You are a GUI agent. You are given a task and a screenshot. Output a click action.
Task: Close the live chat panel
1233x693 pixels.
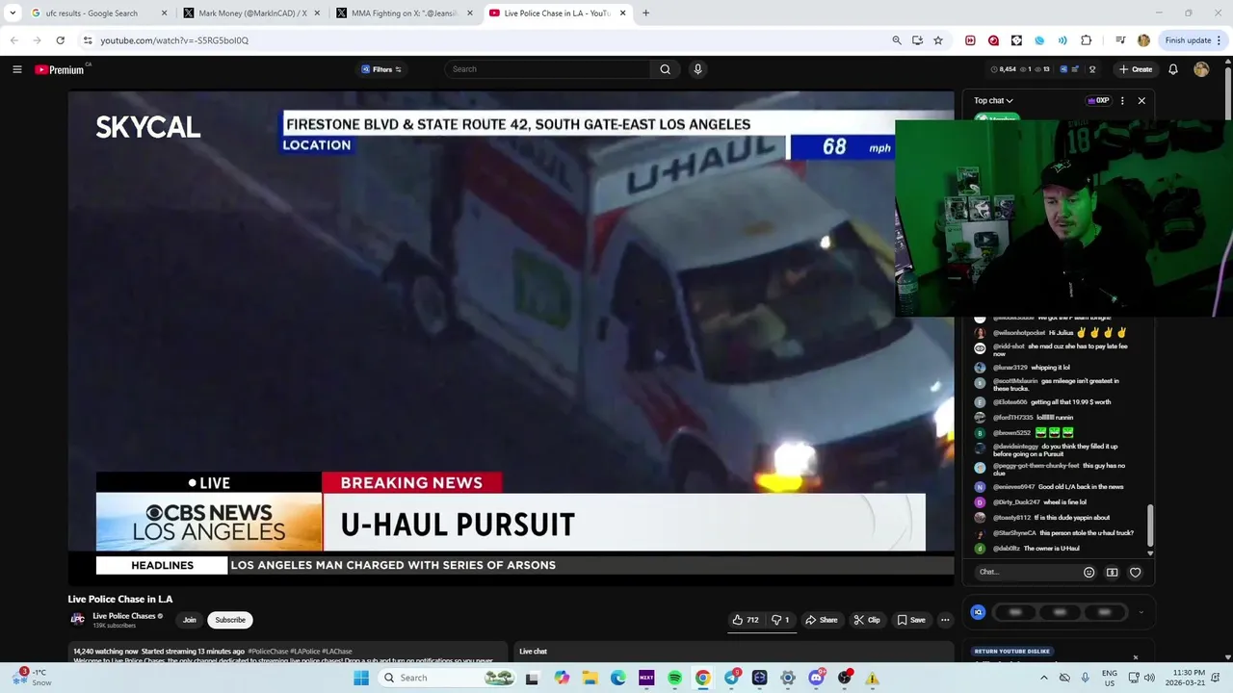1141,100
